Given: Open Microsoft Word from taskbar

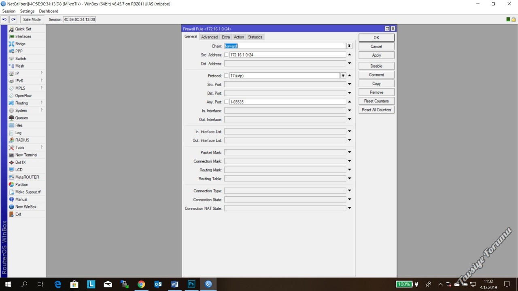Looking at the screenshot, I should tap(174, 284).
